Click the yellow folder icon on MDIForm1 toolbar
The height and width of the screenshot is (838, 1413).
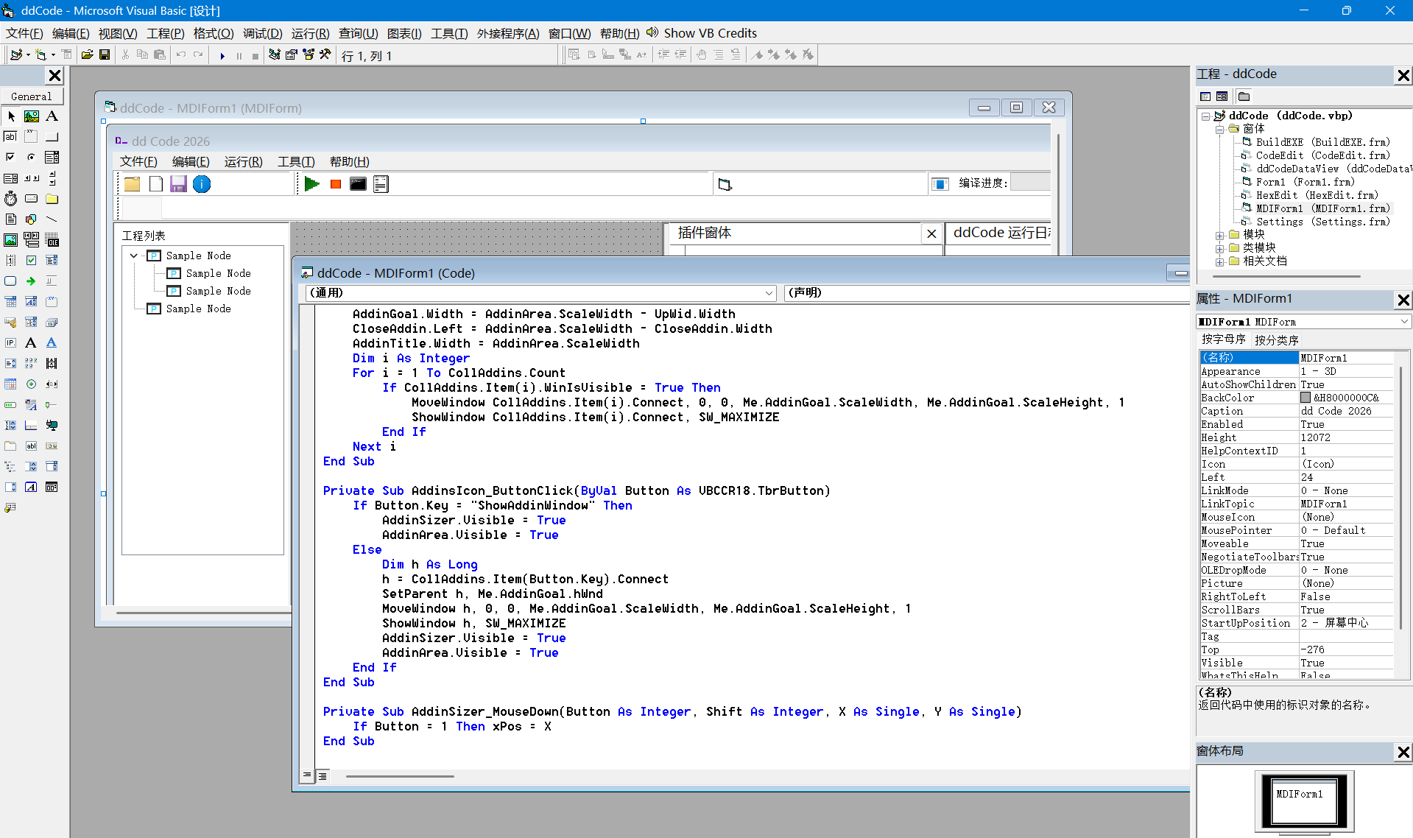133,184
